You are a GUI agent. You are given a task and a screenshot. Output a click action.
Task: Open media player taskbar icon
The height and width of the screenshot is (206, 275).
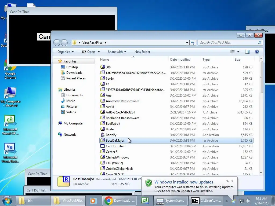click(93, 201)
